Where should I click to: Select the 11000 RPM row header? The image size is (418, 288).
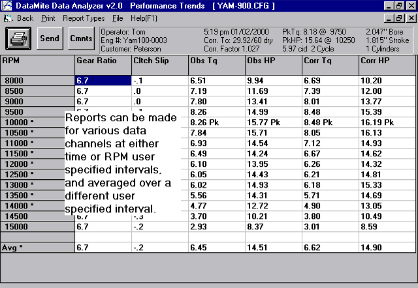[33, 143]
